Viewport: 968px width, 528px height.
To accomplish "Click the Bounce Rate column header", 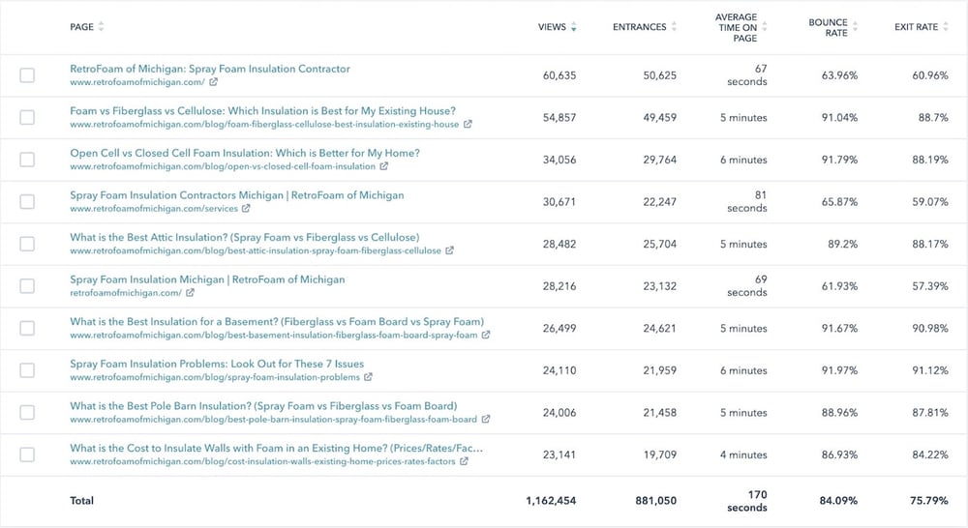I will pyautogui.click(x=828, y=27).
